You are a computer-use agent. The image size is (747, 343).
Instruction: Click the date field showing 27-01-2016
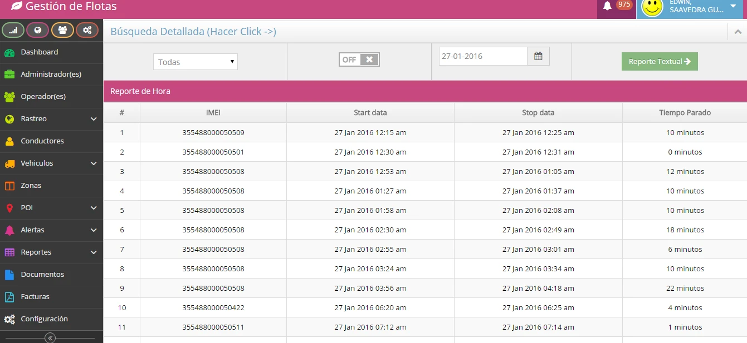coord(482,56)
